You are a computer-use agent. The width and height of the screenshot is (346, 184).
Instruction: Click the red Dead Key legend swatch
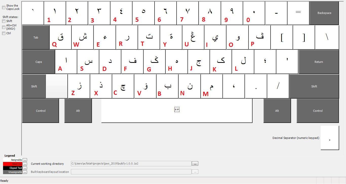coord(10,164)
